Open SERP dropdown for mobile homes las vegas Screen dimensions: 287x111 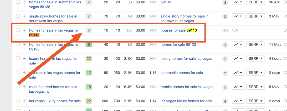[256, 87]
